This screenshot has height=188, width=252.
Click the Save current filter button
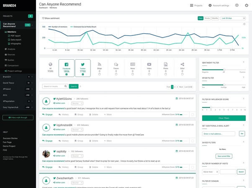pyautogui.click(x=224, y=155)
